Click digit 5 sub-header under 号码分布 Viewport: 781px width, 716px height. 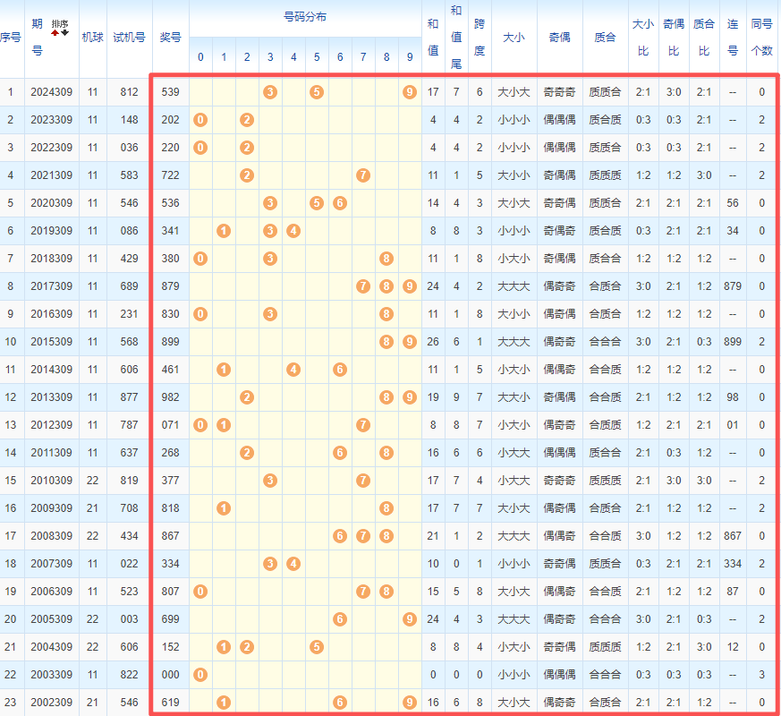317,57
